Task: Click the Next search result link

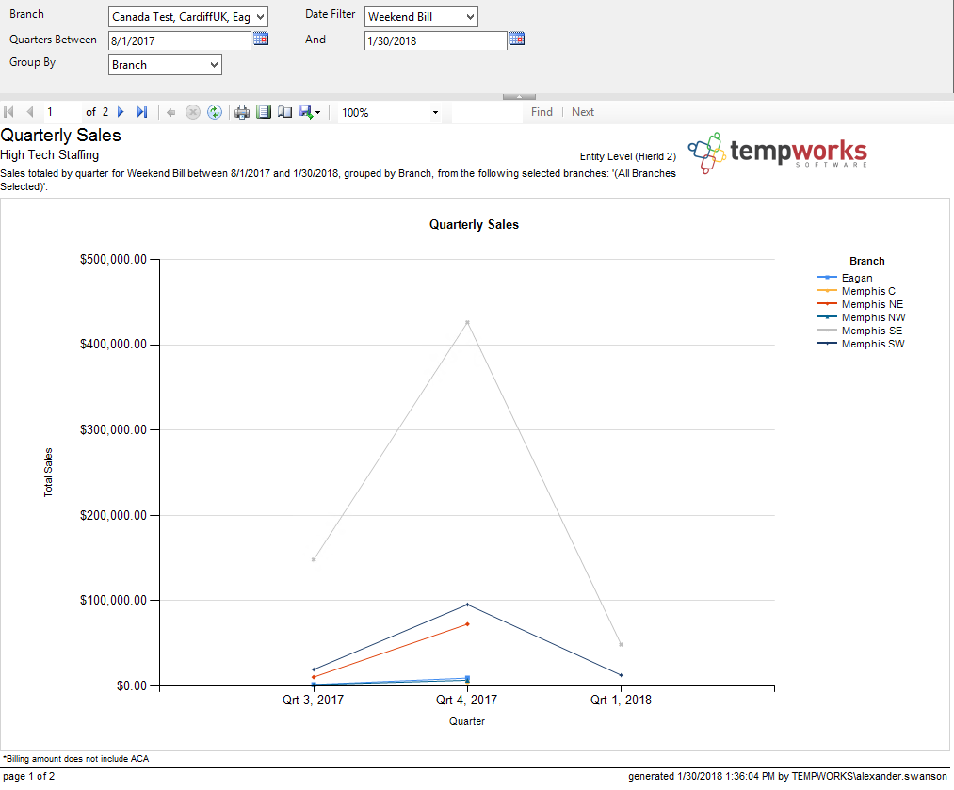Action: [583, 112]
